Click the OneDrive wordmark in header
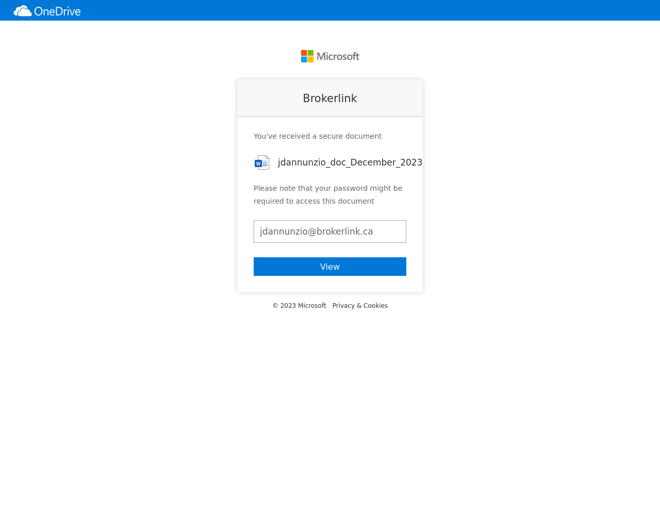 (57, 11)
